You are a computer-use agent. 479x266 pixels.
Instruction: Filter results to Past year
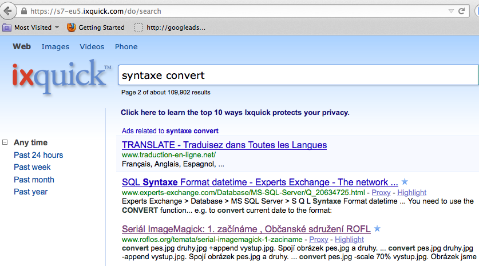[x=30, y=192]
